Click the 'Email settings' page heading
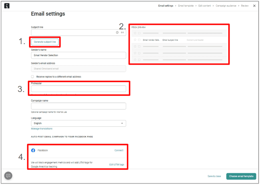This screenshot has width=260, height=185. tap(48, 14)
